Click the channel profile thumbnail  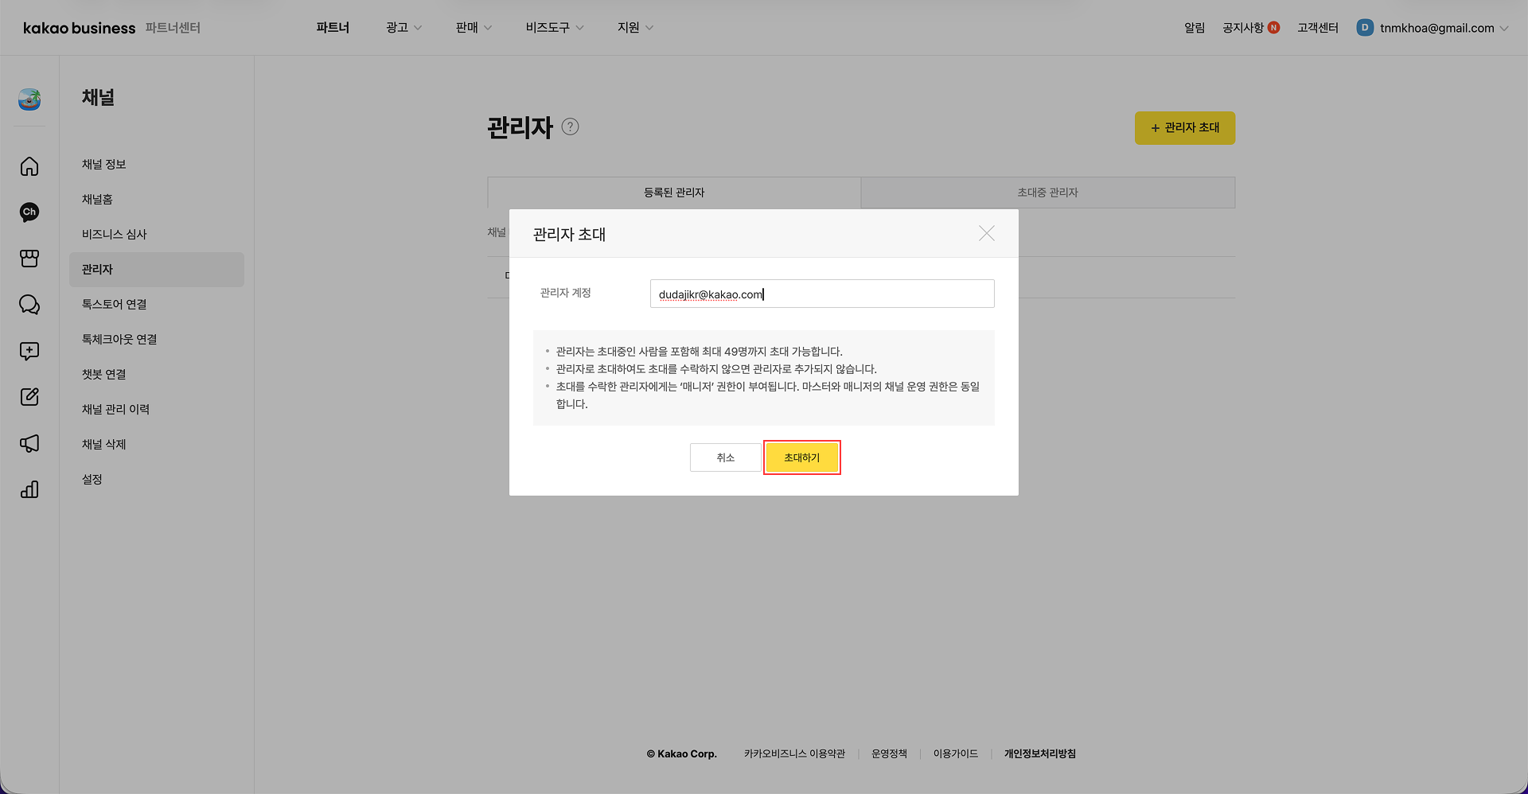pyautogui.click(x=29, y=99)
